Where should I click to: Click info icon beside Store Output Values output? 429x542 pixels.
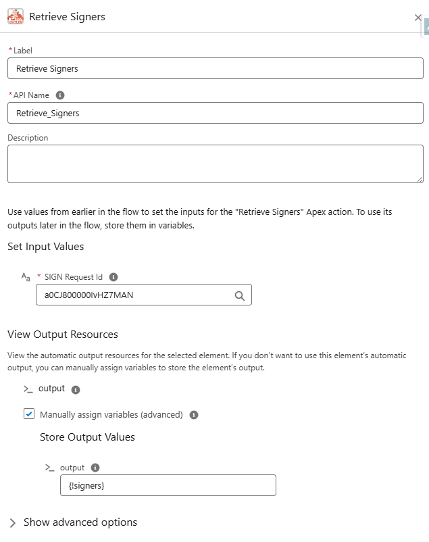coord(95,468)
